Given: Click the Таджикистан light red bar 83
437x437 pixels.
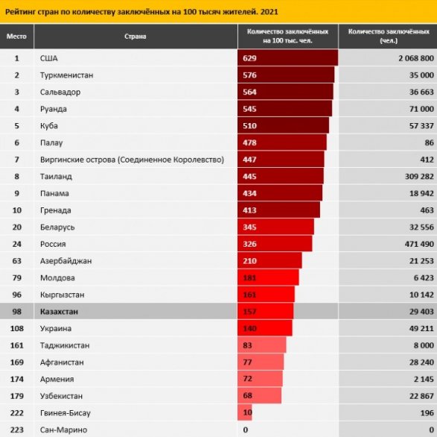Looking at the screenshot, I should [x=262, y=345].
